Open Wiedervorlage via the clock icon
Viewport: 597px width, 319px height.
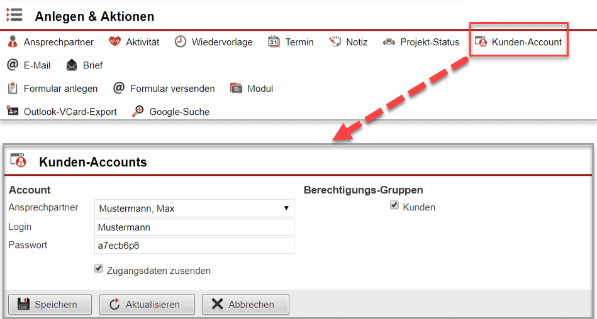click(x=181, y=42)
